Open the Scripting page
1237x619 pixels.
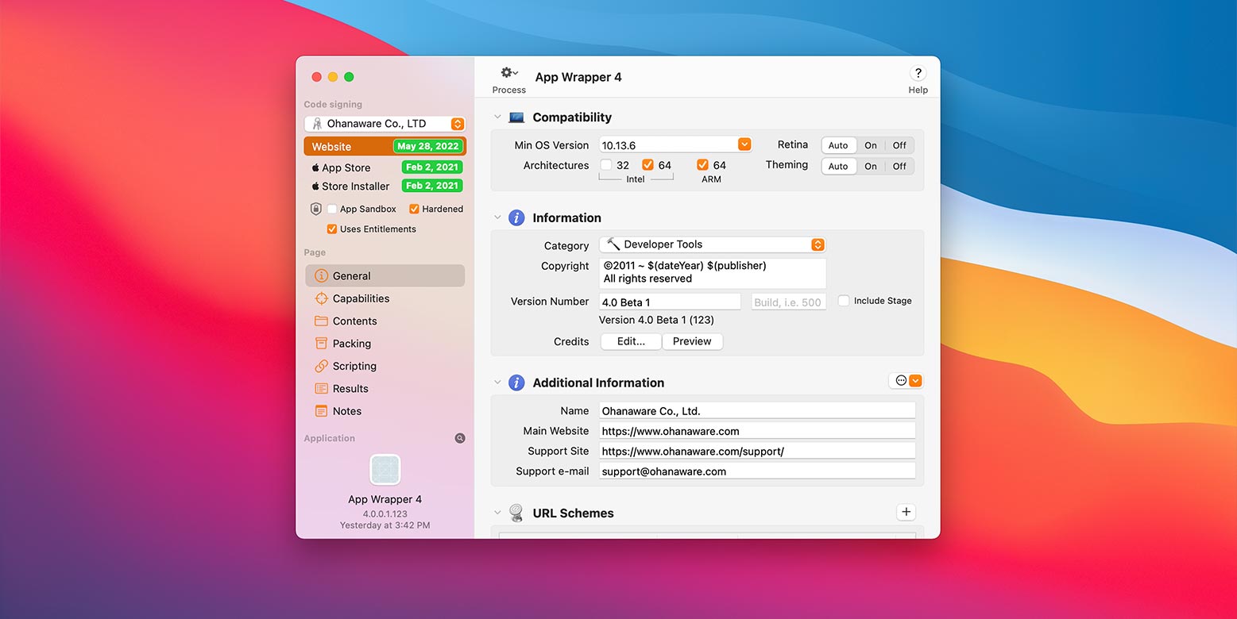[385, 366]
